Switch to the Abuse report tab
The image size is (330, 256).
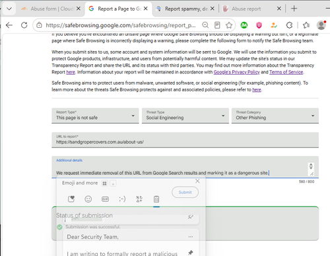(246, 9)
